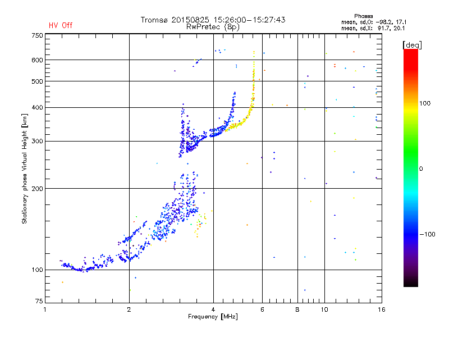Click the 'Phases' header in the statistics block
Viewport: 449px width, 337px height.
pos(363,16)
